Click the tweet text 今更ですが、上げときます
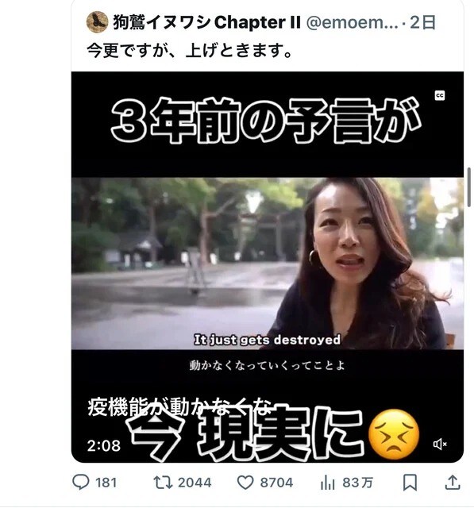 click(190, 51)
